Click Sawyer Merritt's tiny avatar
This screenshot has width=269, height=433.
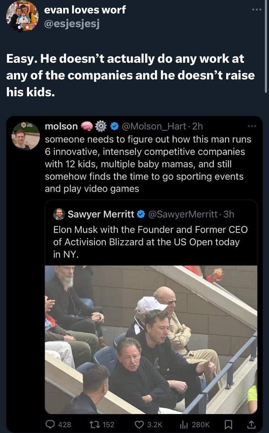point(59,214)
